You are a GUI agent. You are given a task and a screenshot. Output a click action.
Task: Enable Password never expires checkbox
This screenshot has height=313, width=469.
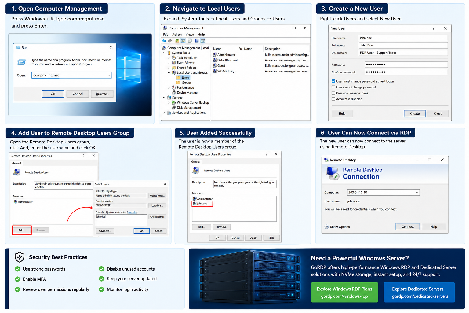[333, 93]
